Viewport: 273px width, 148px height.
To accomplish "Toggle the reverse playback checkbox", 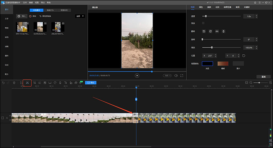I will 203,23.
